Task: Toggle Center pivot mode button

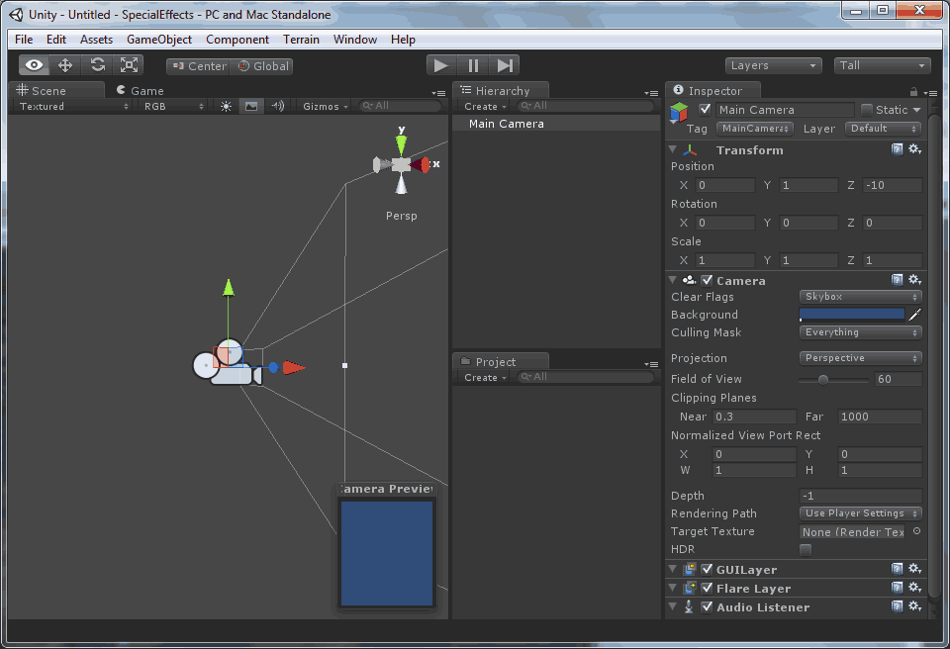Action: point(198,66)
